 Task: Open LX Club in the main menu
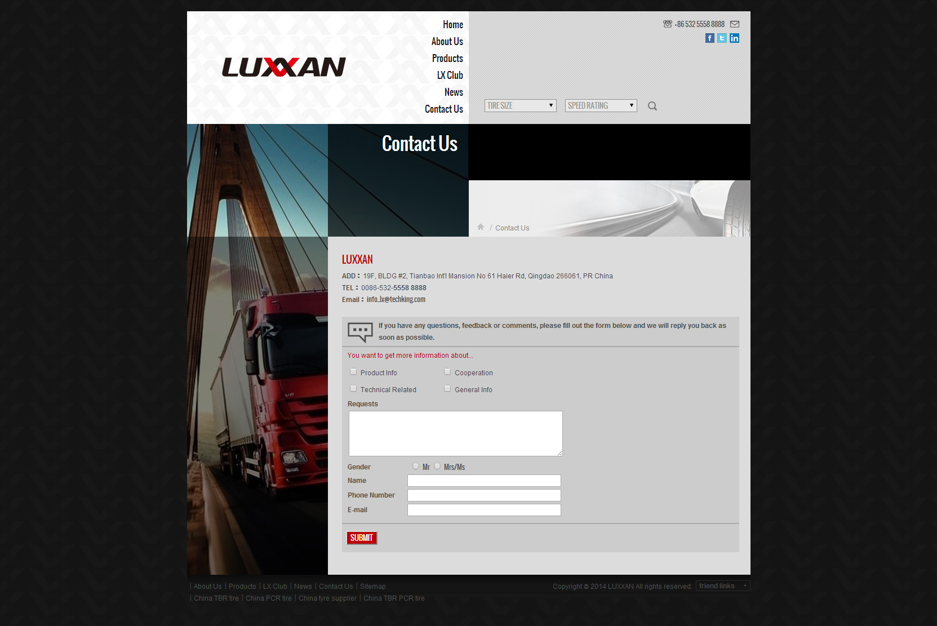pyautogui.click(x=450, y=76)
